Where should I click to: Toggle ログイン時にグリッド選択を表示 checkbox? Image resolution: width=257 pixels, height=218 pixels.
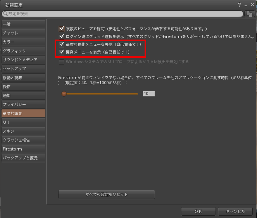click(x=62, y=36)
